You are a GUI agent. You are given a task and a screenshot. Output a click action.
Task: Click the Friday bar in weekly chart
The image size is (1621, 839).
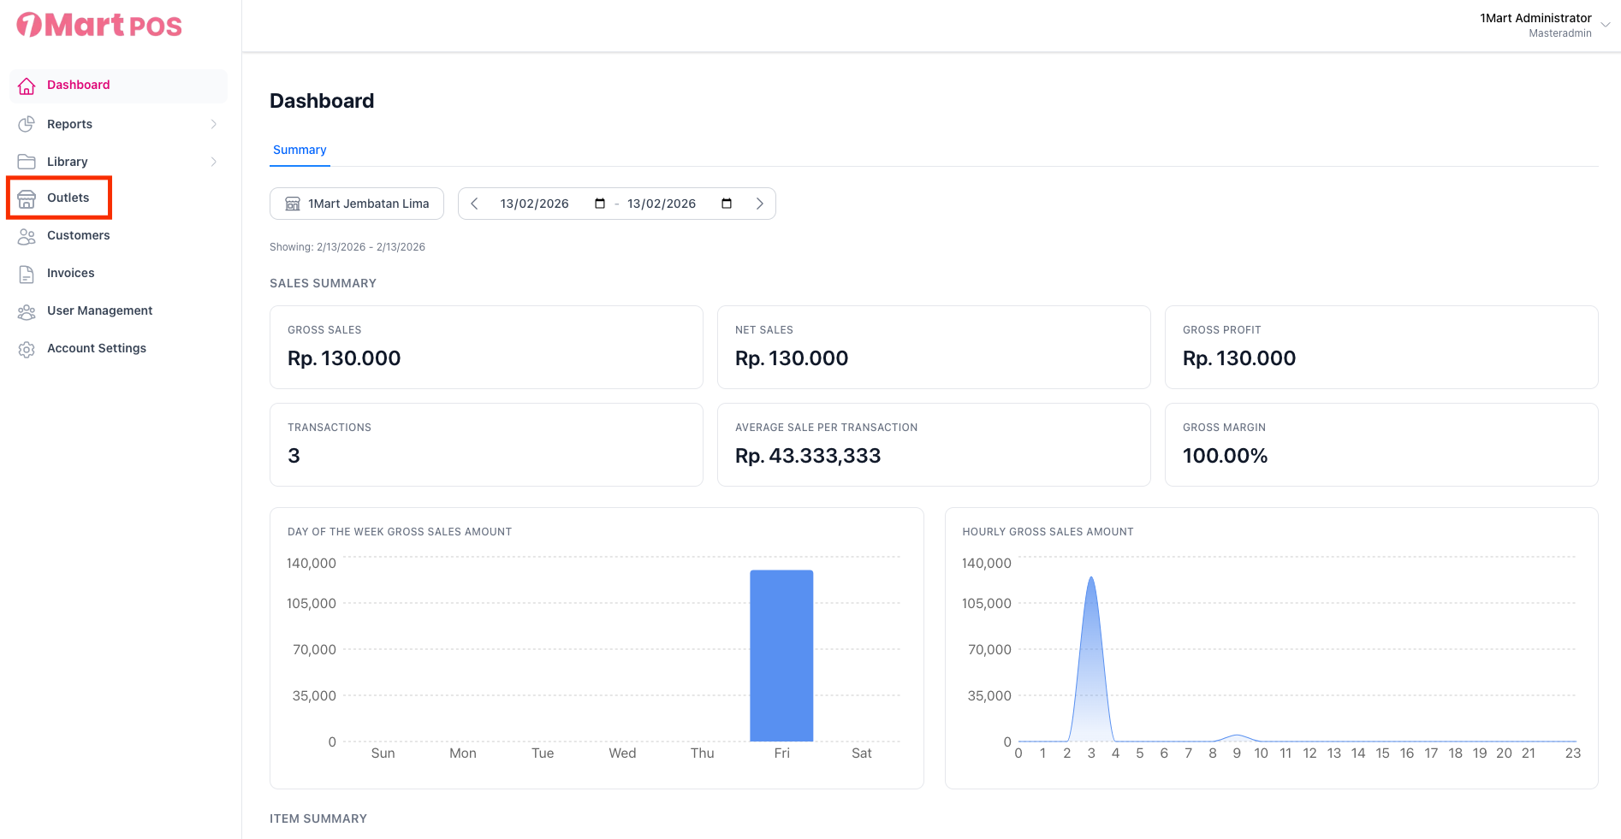tap(781, 655)
